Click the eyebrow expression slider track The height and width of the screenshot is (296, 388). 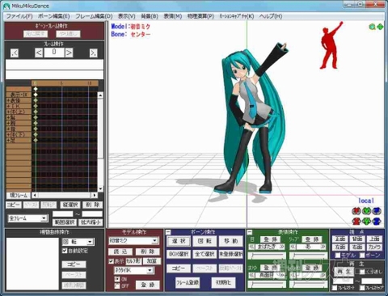point(267,284)
